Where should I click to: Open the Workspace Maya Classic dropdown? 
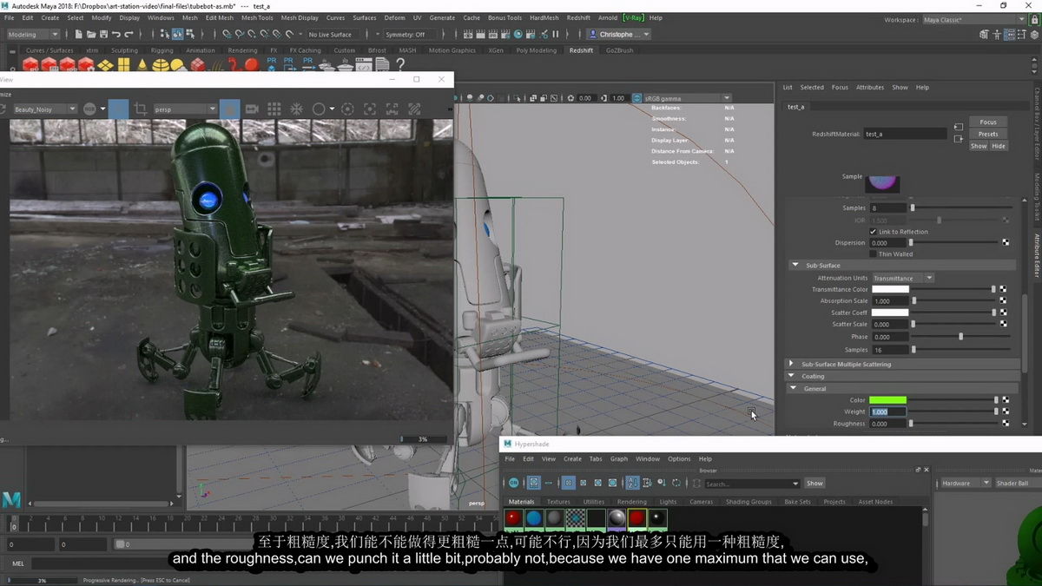[973, 19]
